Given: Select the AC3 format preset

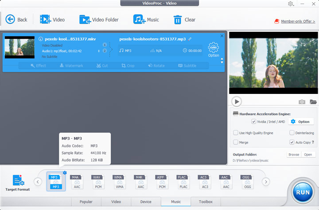Looking at the screenshot, I should (204, 182).
